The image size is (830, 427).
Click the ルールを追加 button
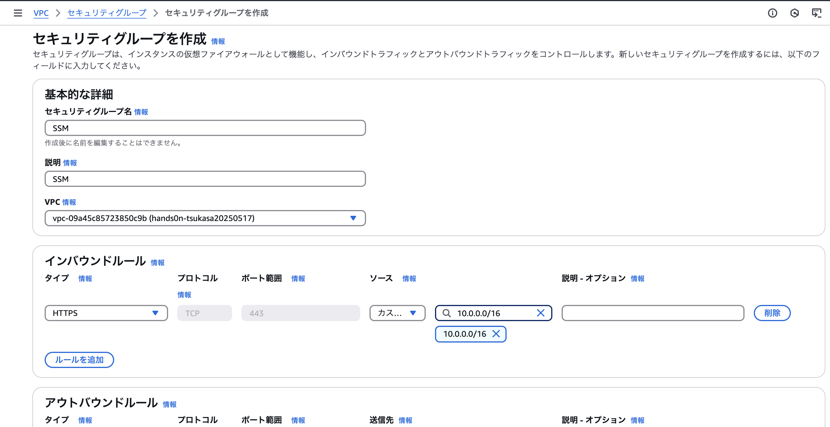click(79, 360)
